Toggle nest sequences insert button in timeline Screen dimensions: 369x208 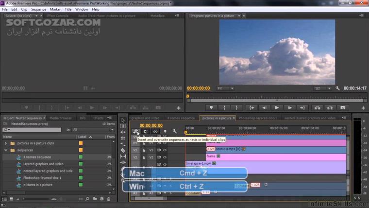(136, 131)
